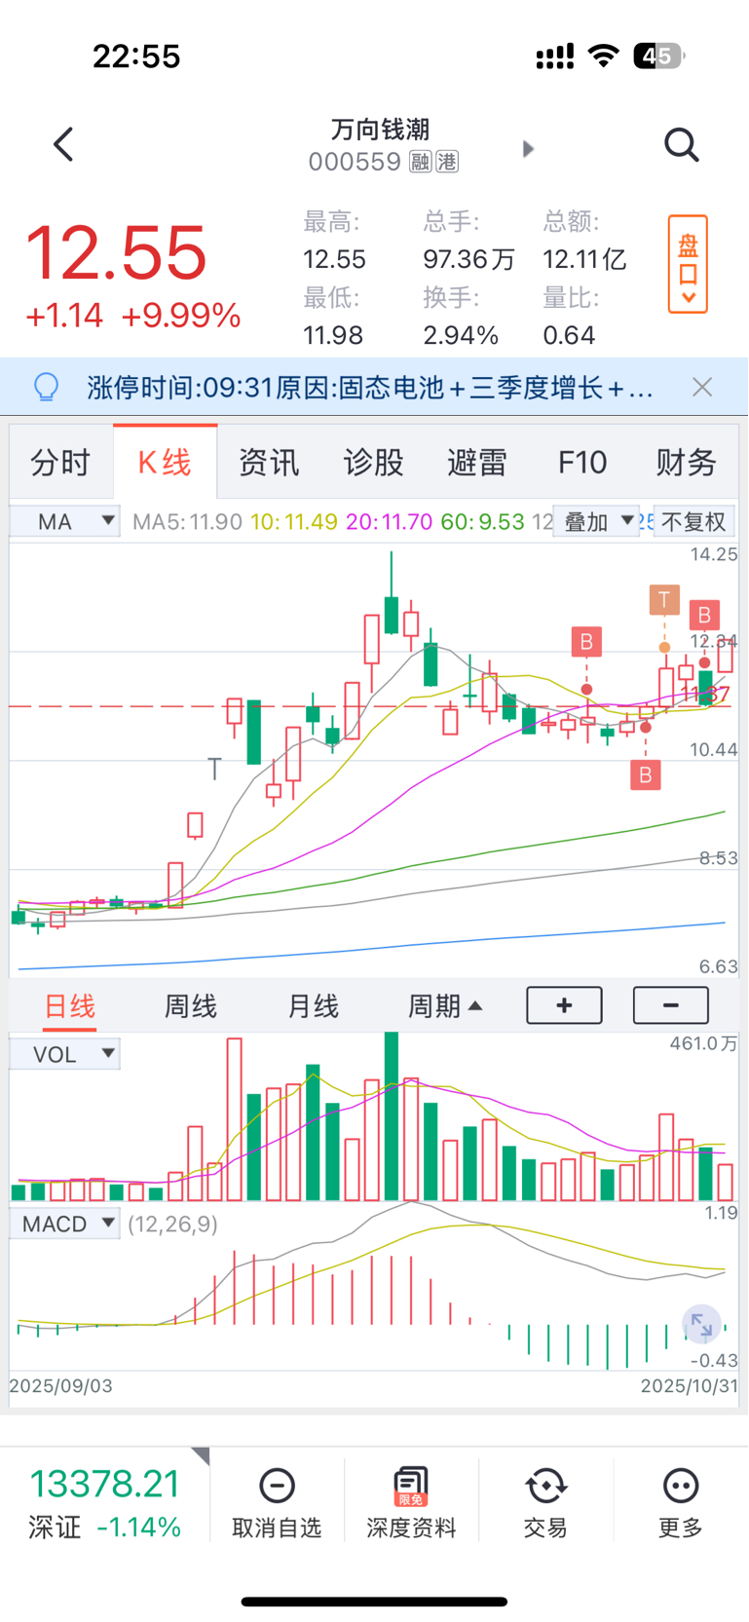This screenshot has width=749, height=1622.
Task: Toggle 不复权 price adjustment option
Action: (x=693, y=522)
